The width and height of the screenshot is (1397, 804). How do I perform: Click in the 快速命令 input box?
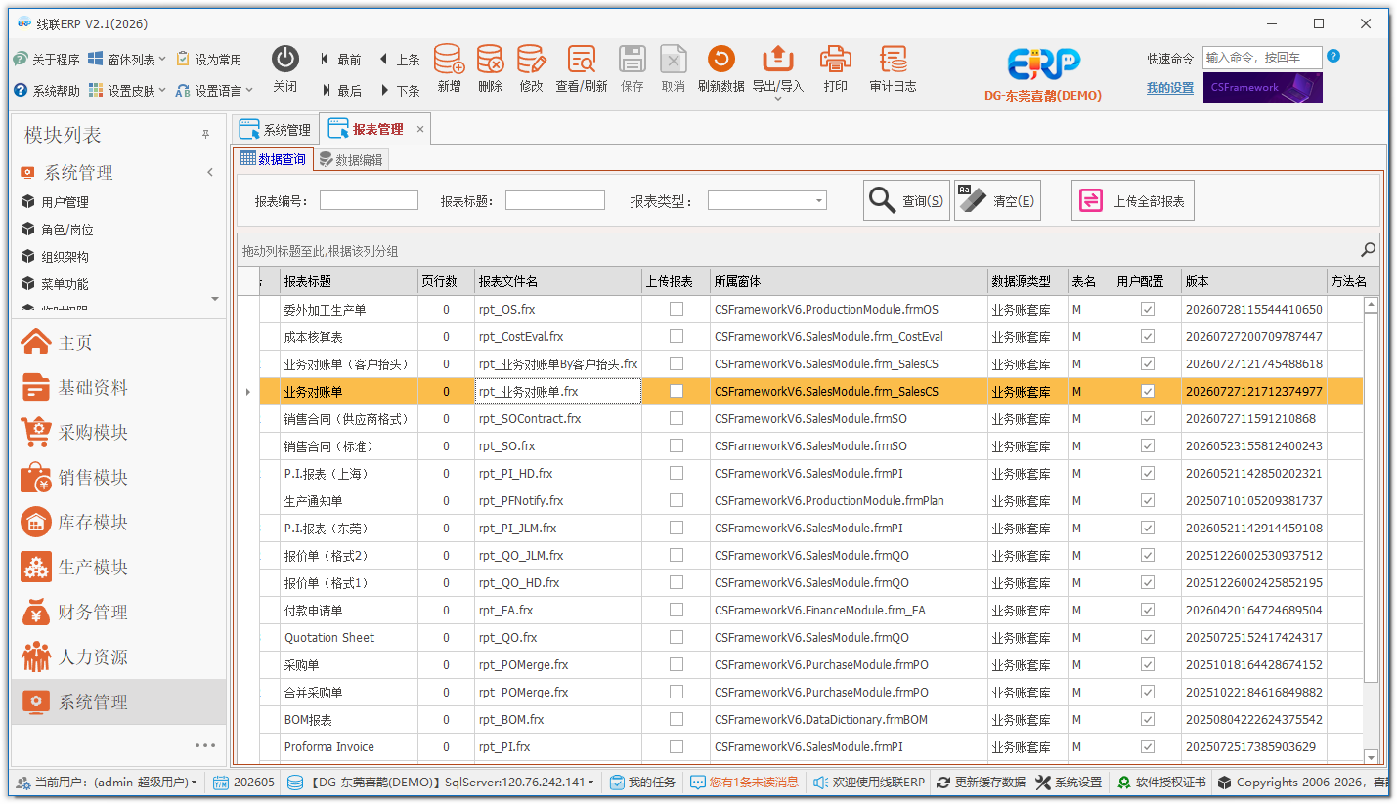point(1262,58)
